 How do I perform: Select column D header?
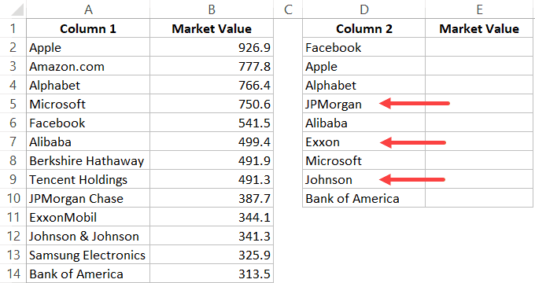(x=363, y=9)
